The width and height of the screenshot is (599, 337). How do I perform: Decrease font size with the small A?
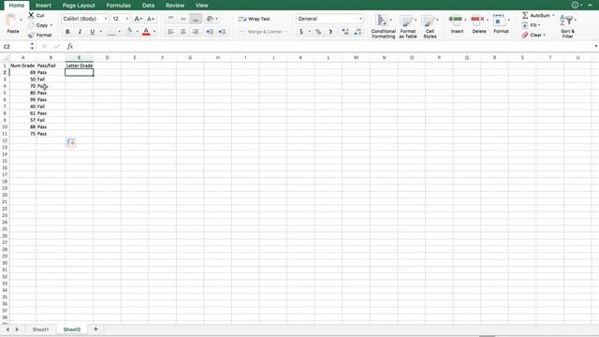(x=151, y=19)
